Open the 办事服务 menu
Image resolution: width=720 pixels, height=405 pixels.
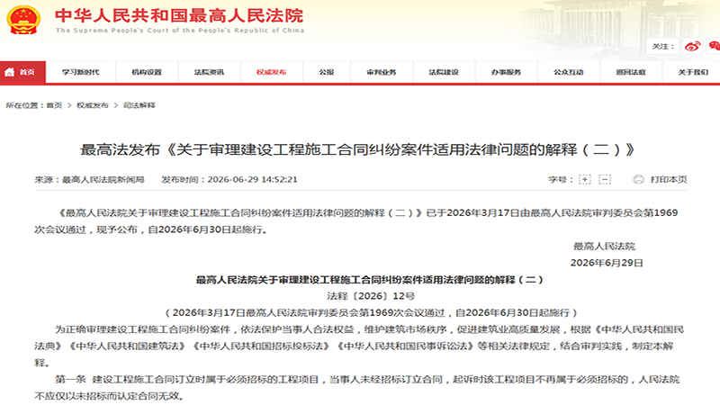506,72
